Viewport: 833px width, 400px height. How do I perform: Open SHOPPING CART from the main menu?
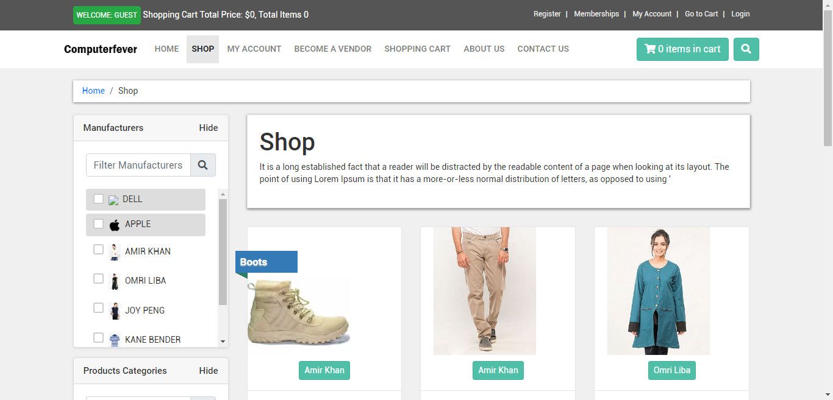[418, 49]
